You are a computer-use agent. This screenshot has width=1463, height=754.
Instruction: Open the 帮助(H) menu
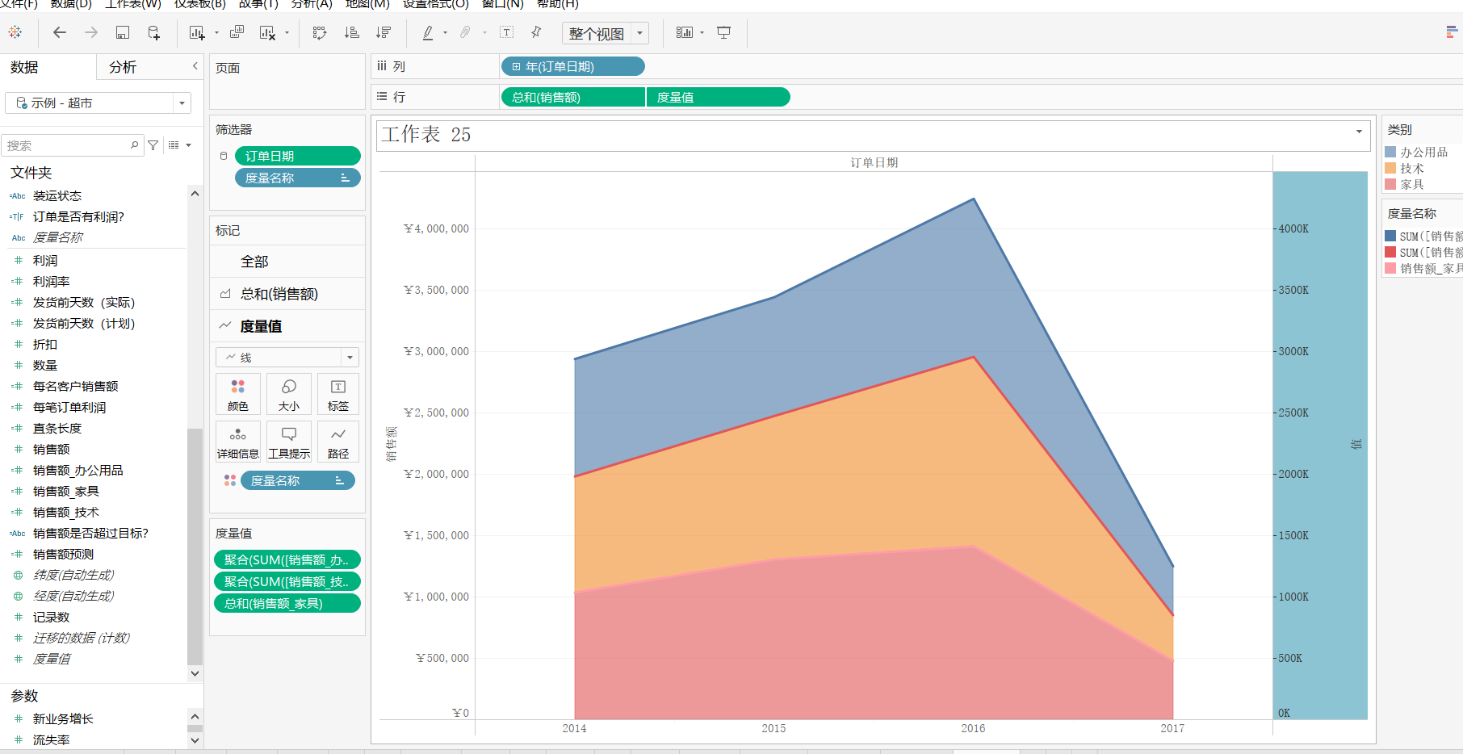click(x=558, y=4)
